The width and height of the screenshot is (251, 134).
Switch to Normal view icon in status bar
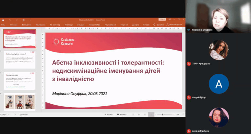(132, 114)
